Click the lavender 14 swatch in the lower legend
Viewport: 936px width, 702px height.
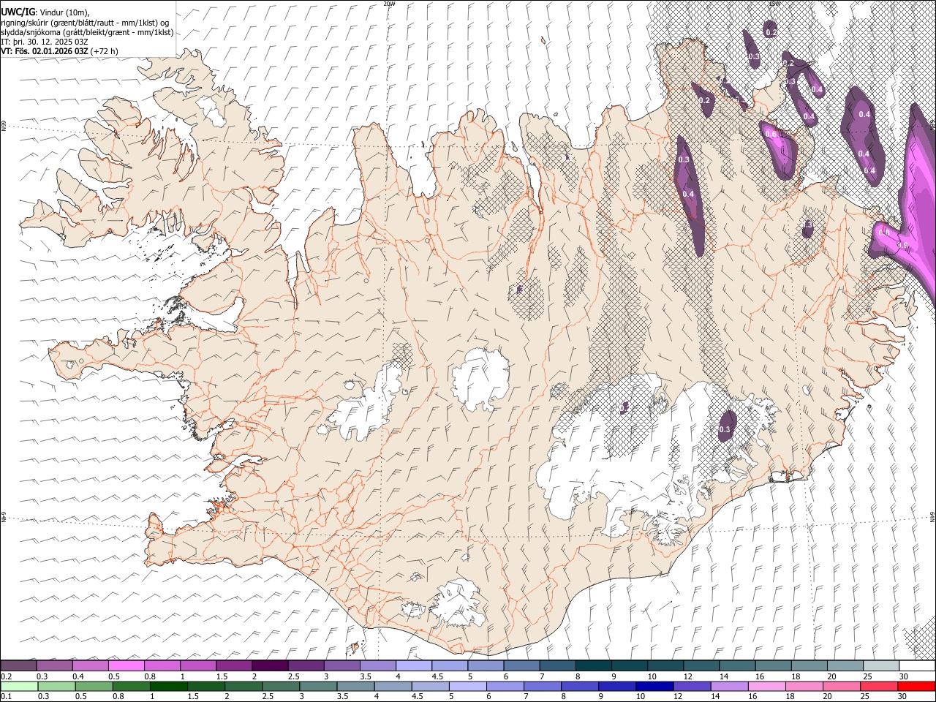click(730, 687)
